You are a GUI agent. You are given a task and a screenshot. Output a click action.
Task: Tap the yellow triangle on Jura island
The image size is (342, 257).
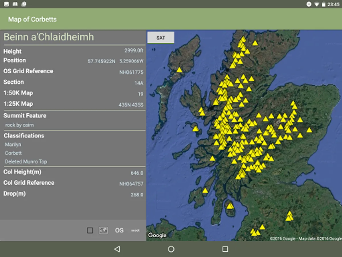pos(205,191)
